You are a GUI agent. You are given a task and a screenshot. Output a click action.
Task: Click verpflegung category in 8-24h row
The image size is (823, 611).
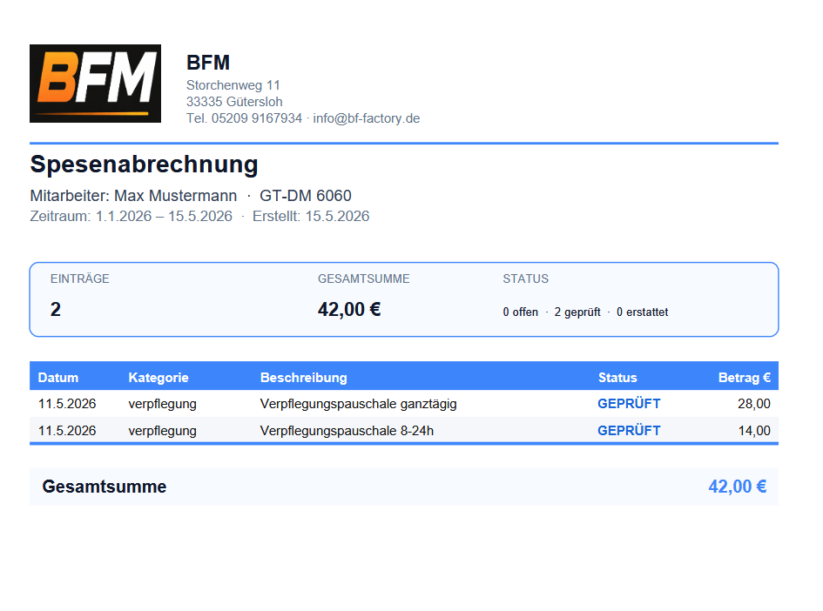coord(163,431)
